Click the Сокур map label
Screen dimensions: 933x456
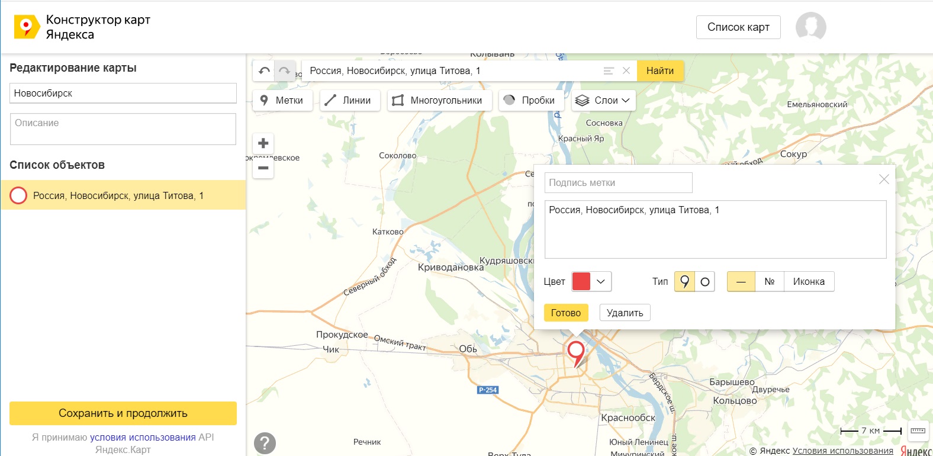[x=793, y=154]
